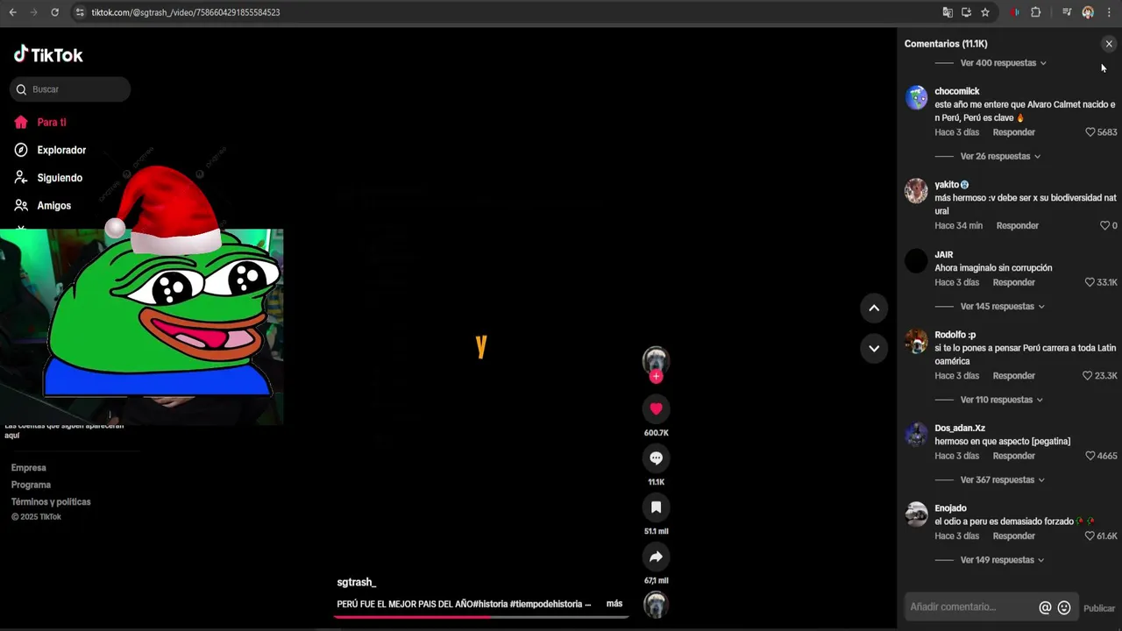The image size is (1122, 631).
Task: Reply to Dos_adan.Xz's comment
Action: click(1013, 456)
